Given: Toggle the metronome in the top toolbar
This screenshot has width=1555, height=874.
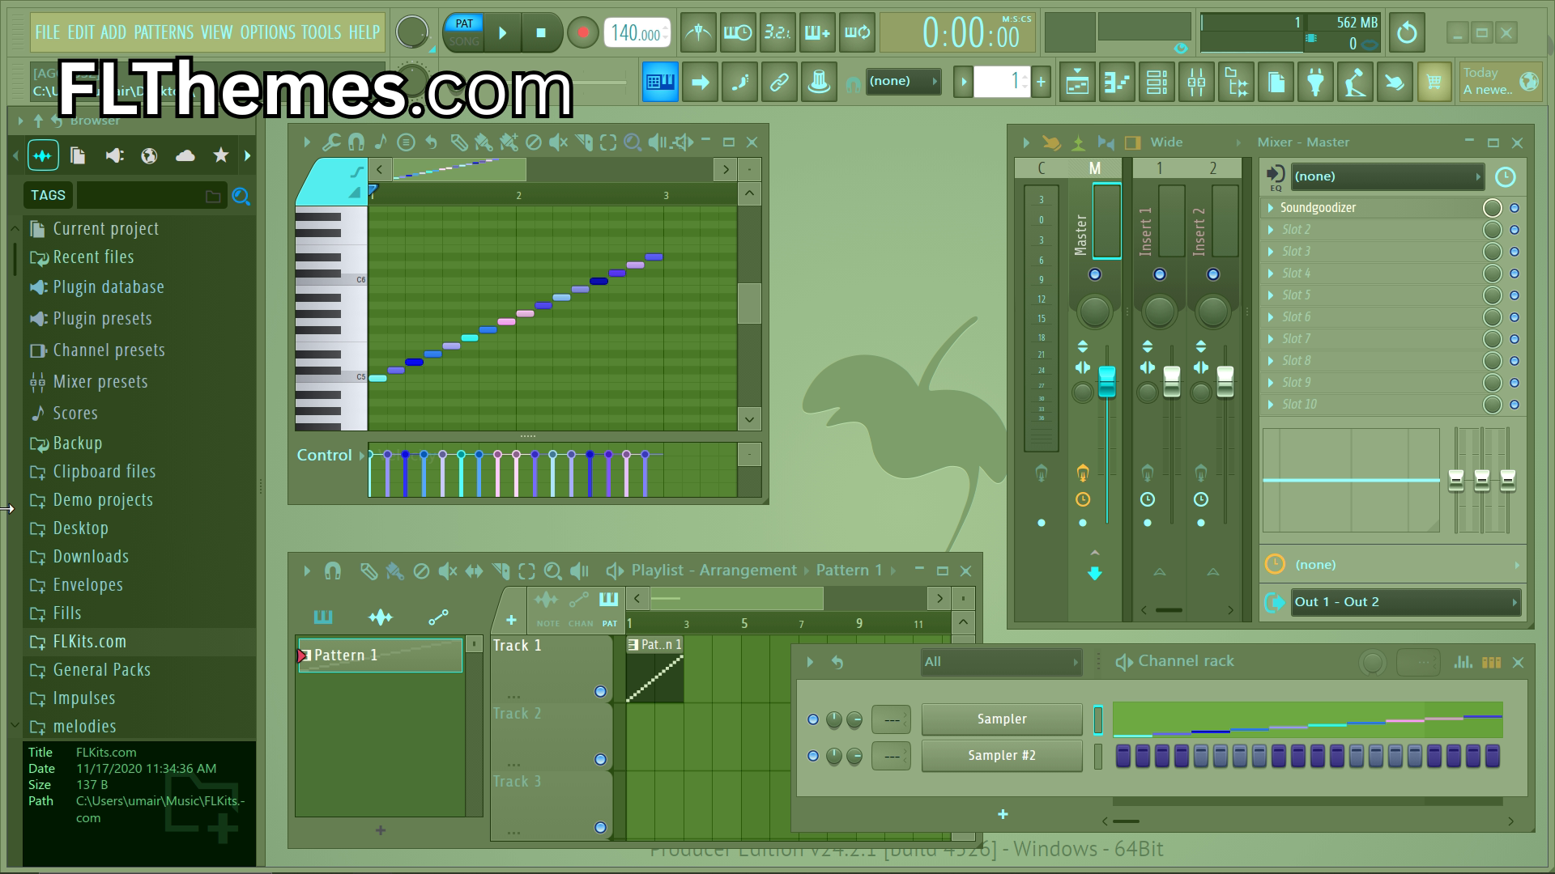Looking at the screenshot, I should coord(698,33).
